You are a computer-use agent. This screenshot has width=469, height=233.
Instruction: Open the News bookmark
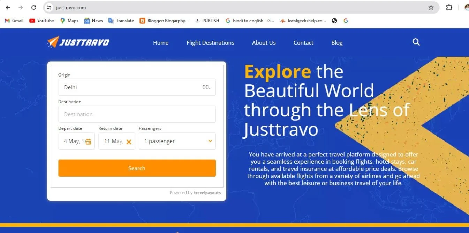click(x=93, y=21)
